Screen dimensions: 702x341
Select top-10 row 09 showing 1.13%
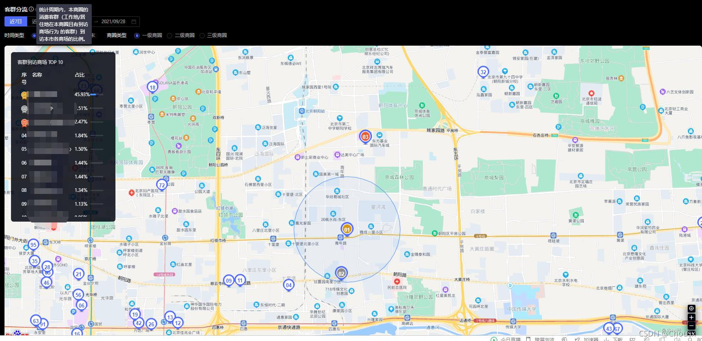[x=62, y=204]
